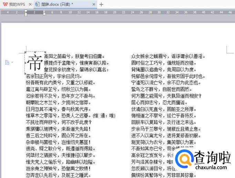Click the line 扈江离与辟芷兮
The height and width of the screenshot is (178, 235).
tap(41, 89)
